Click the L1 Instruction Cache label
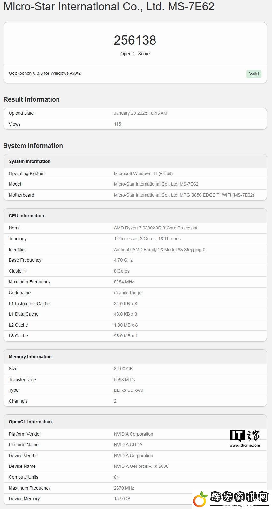The height and width of the screenshot is (509, 272). click(x=29, y=304)
